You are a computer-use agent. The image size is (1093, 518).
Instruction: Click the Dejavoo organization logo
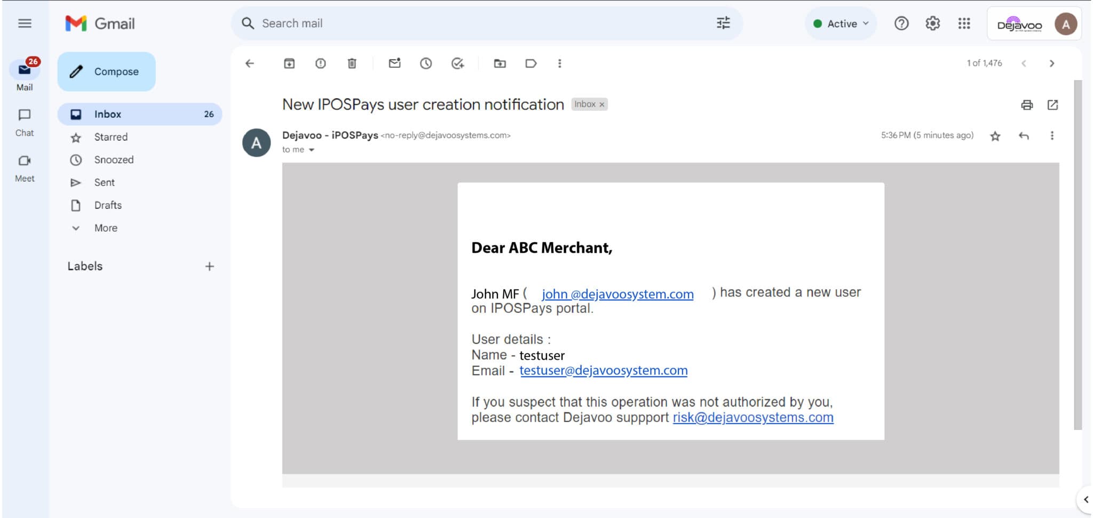(x=1019, y=24)
